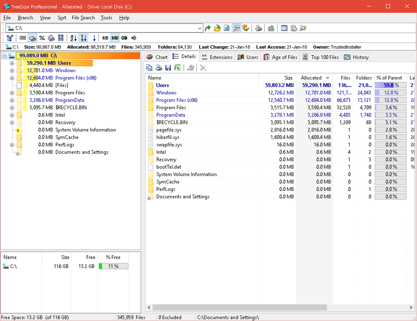
Task: Expand the Users folder in tree
Action: [x=12, y=63]
